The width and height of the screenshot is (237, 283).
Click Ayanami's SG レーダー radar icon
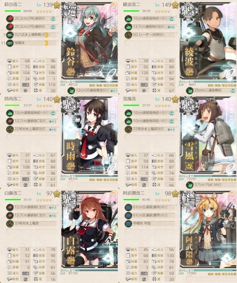128,34
